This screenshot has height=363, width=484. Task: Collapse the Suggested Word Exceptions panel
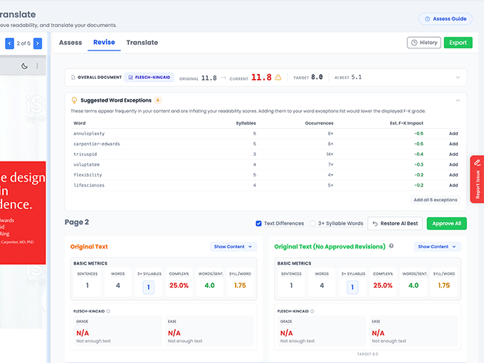[x=458, y=100]
